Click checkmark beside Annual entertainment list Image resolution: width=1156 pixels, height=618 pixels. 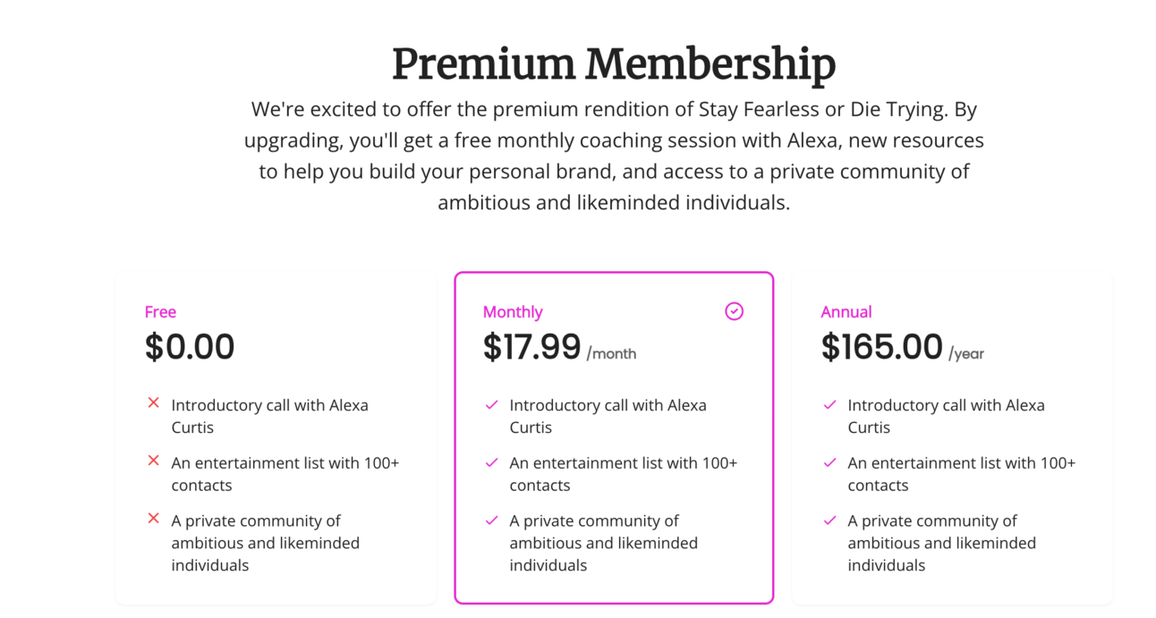coord(829,462)
